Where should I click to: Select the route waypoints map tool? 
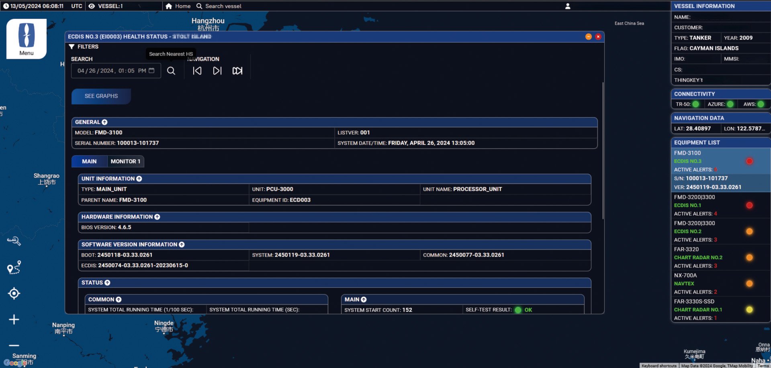[14, 267]
